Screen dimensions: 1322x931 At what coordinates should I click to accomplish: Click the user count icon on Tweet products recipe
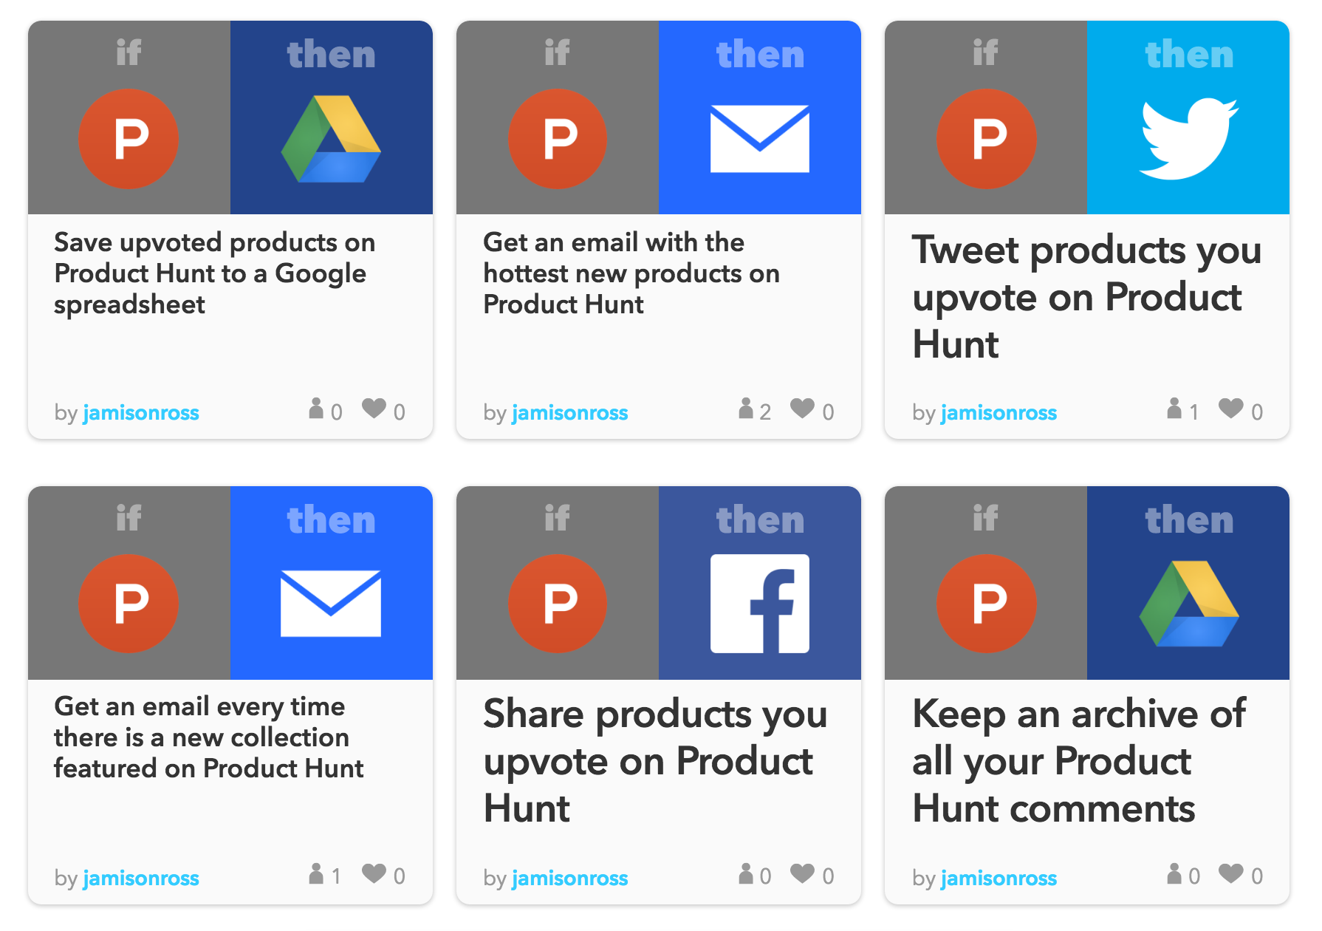pyautogui.click(x=1174, y=408)
